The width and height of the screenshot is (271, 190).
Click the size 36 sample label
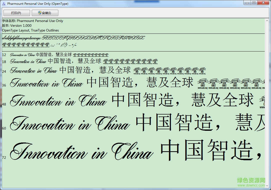click(4, 85)
